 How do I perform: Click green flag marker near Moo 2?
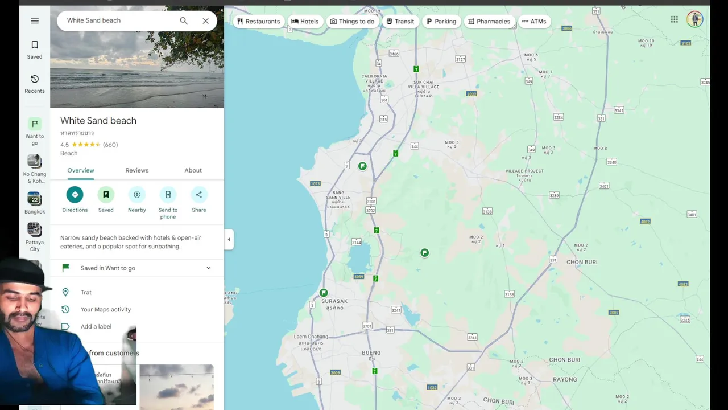[x=425, y=253]
